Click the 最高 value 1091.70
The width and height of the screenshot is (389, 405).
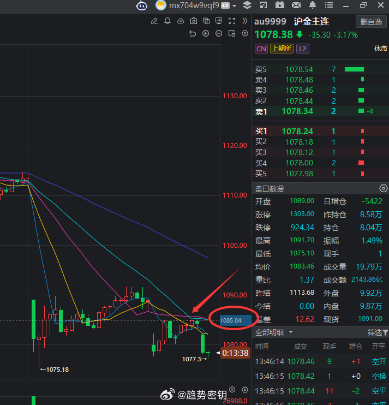(x=302, y=240)
